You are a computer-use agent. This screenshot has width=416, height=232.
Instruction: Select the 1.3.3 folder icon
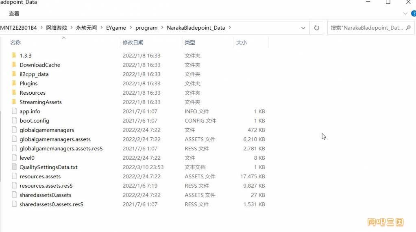(14, 55)
